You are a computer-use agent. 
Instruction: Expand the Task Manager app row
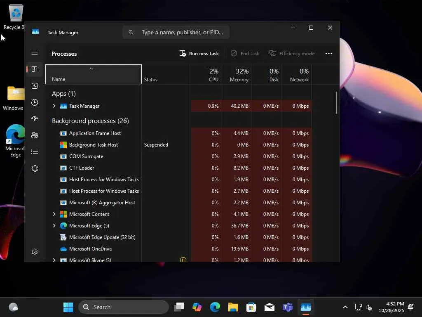point(54,106)
